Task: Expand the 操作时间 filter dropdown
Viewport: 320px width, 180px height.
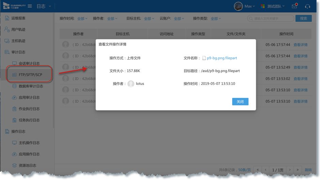Action: (x=82, y=19)
